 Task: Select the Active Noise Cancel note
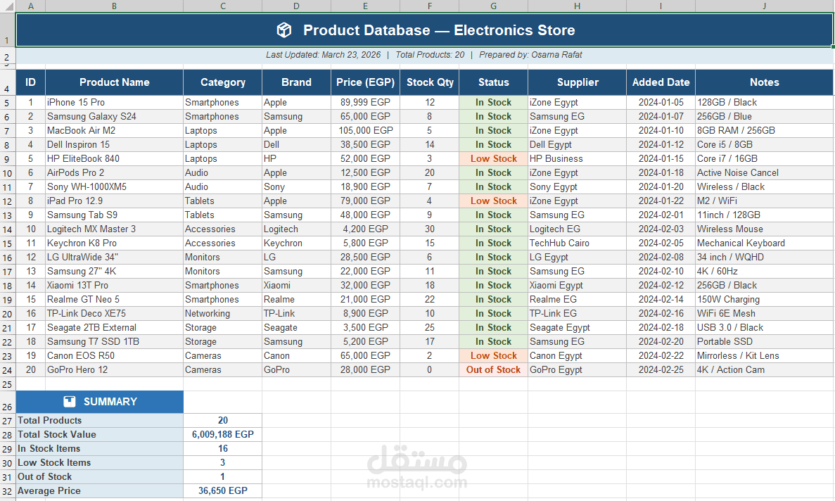tap(764, 172)
